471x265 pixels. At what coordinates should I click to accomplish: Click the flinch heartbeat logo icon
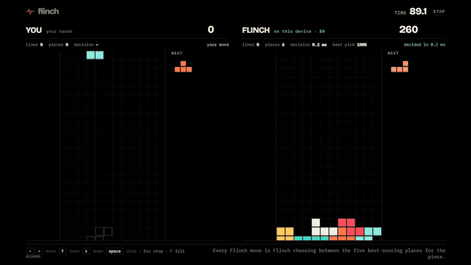[x=30, y=12]
